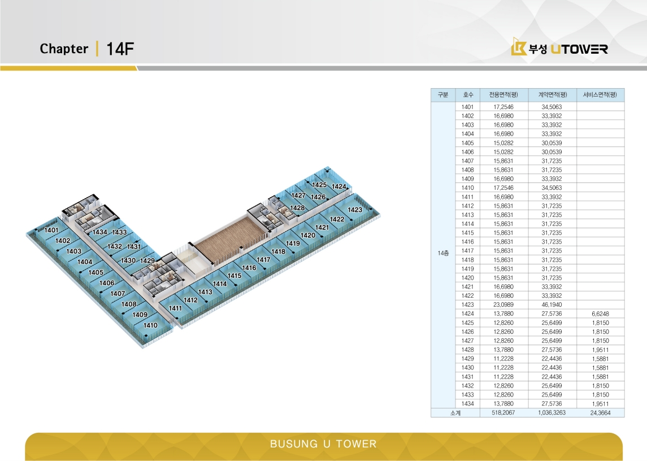This screenshot has width=647, height=461.
Task: Click room label 1406 on the plan
Action: (x=107, y=283)
